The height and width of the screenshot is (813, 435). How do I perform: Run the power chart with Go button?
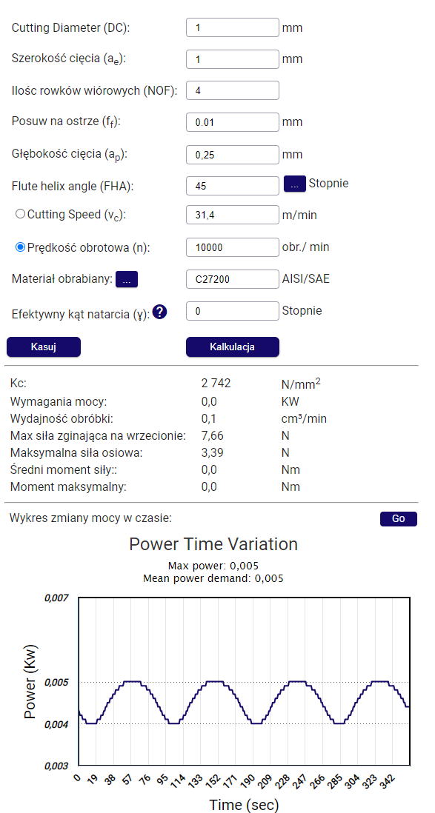point(398,518)
